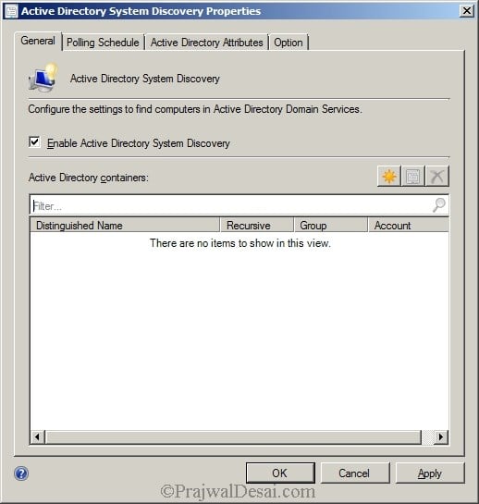This screenshot has width=479, height=504.
Task: Click the delete container X icon
Action: click(437, 176)
